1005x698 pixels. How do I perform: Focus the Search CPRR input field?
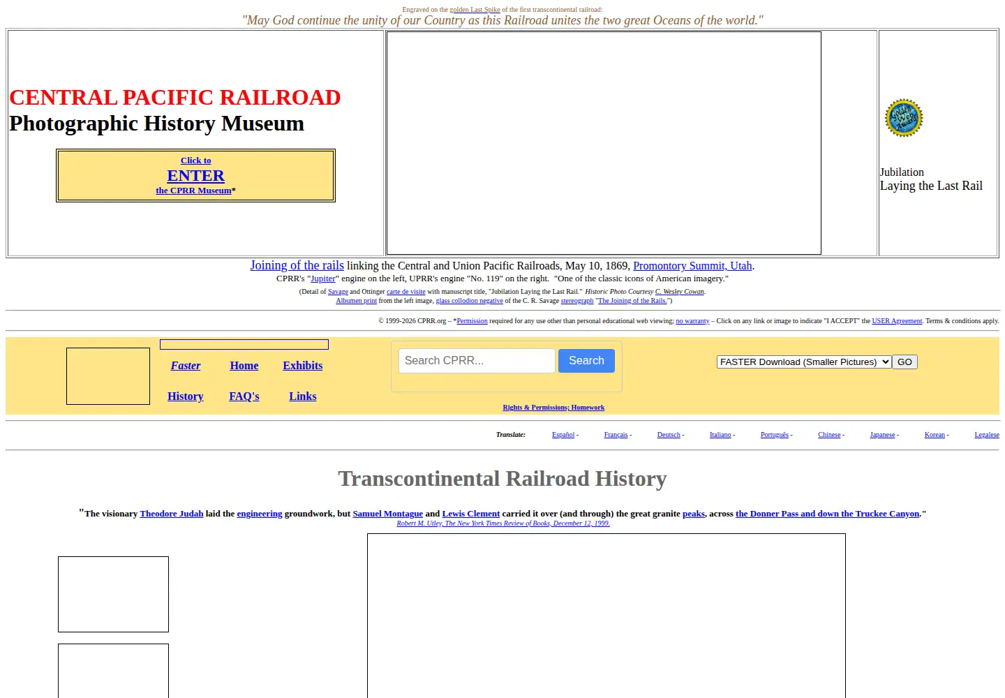coord(477,361)
